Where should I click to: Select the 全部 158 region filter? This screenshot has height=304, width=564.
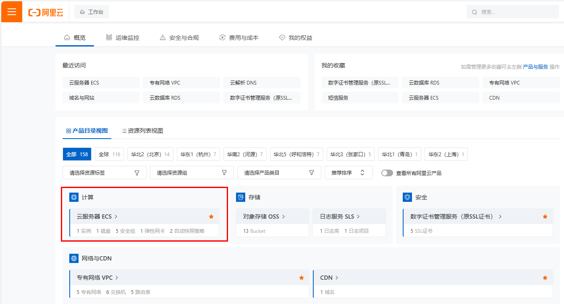tap(77, 154)
